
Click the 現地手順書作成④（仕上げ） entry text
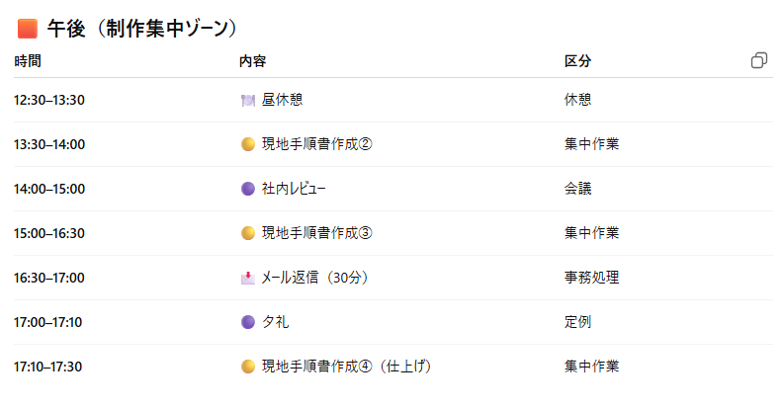click(x=346, y=367)
